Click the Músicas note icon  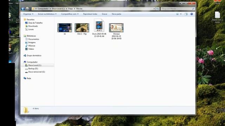click(26, 46)
